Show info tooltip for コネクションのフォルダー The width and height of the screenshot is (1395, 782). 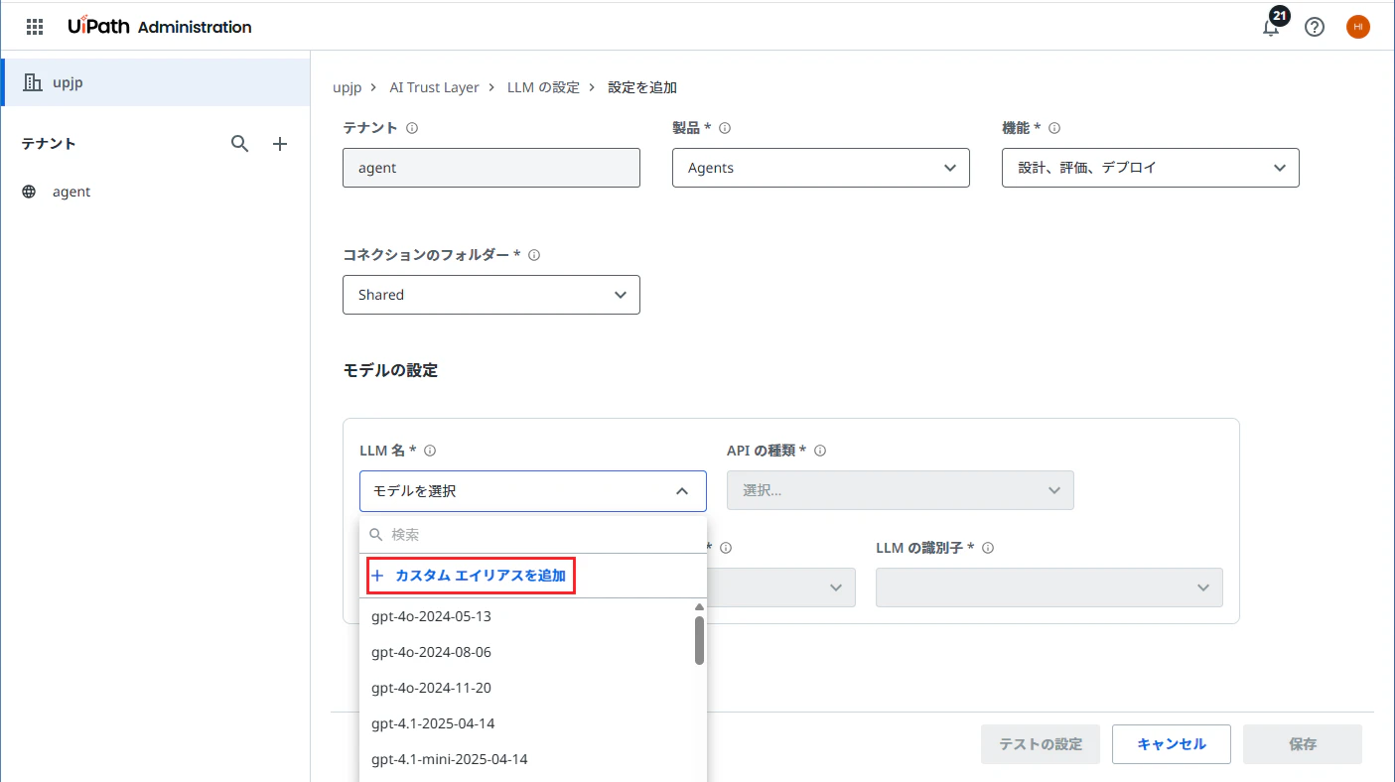(x=534, y=255)
